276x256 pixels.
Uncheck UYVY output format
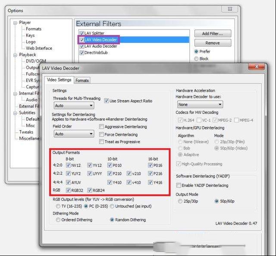point(90,173)
